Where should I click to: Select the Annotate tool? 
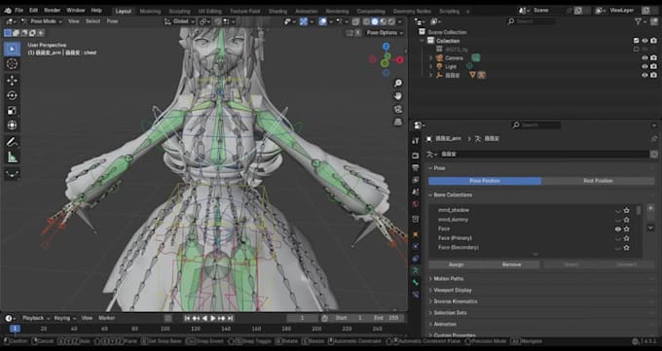(13, 142)
